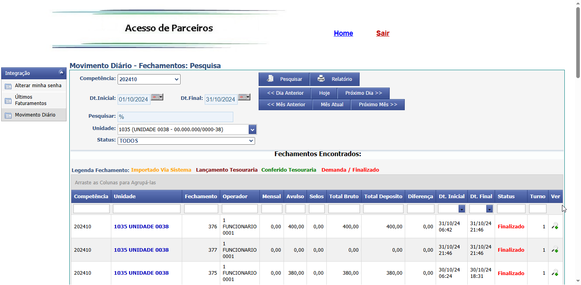Open 1035 UNIDADE 0038 link in row 375

[141, 273]
